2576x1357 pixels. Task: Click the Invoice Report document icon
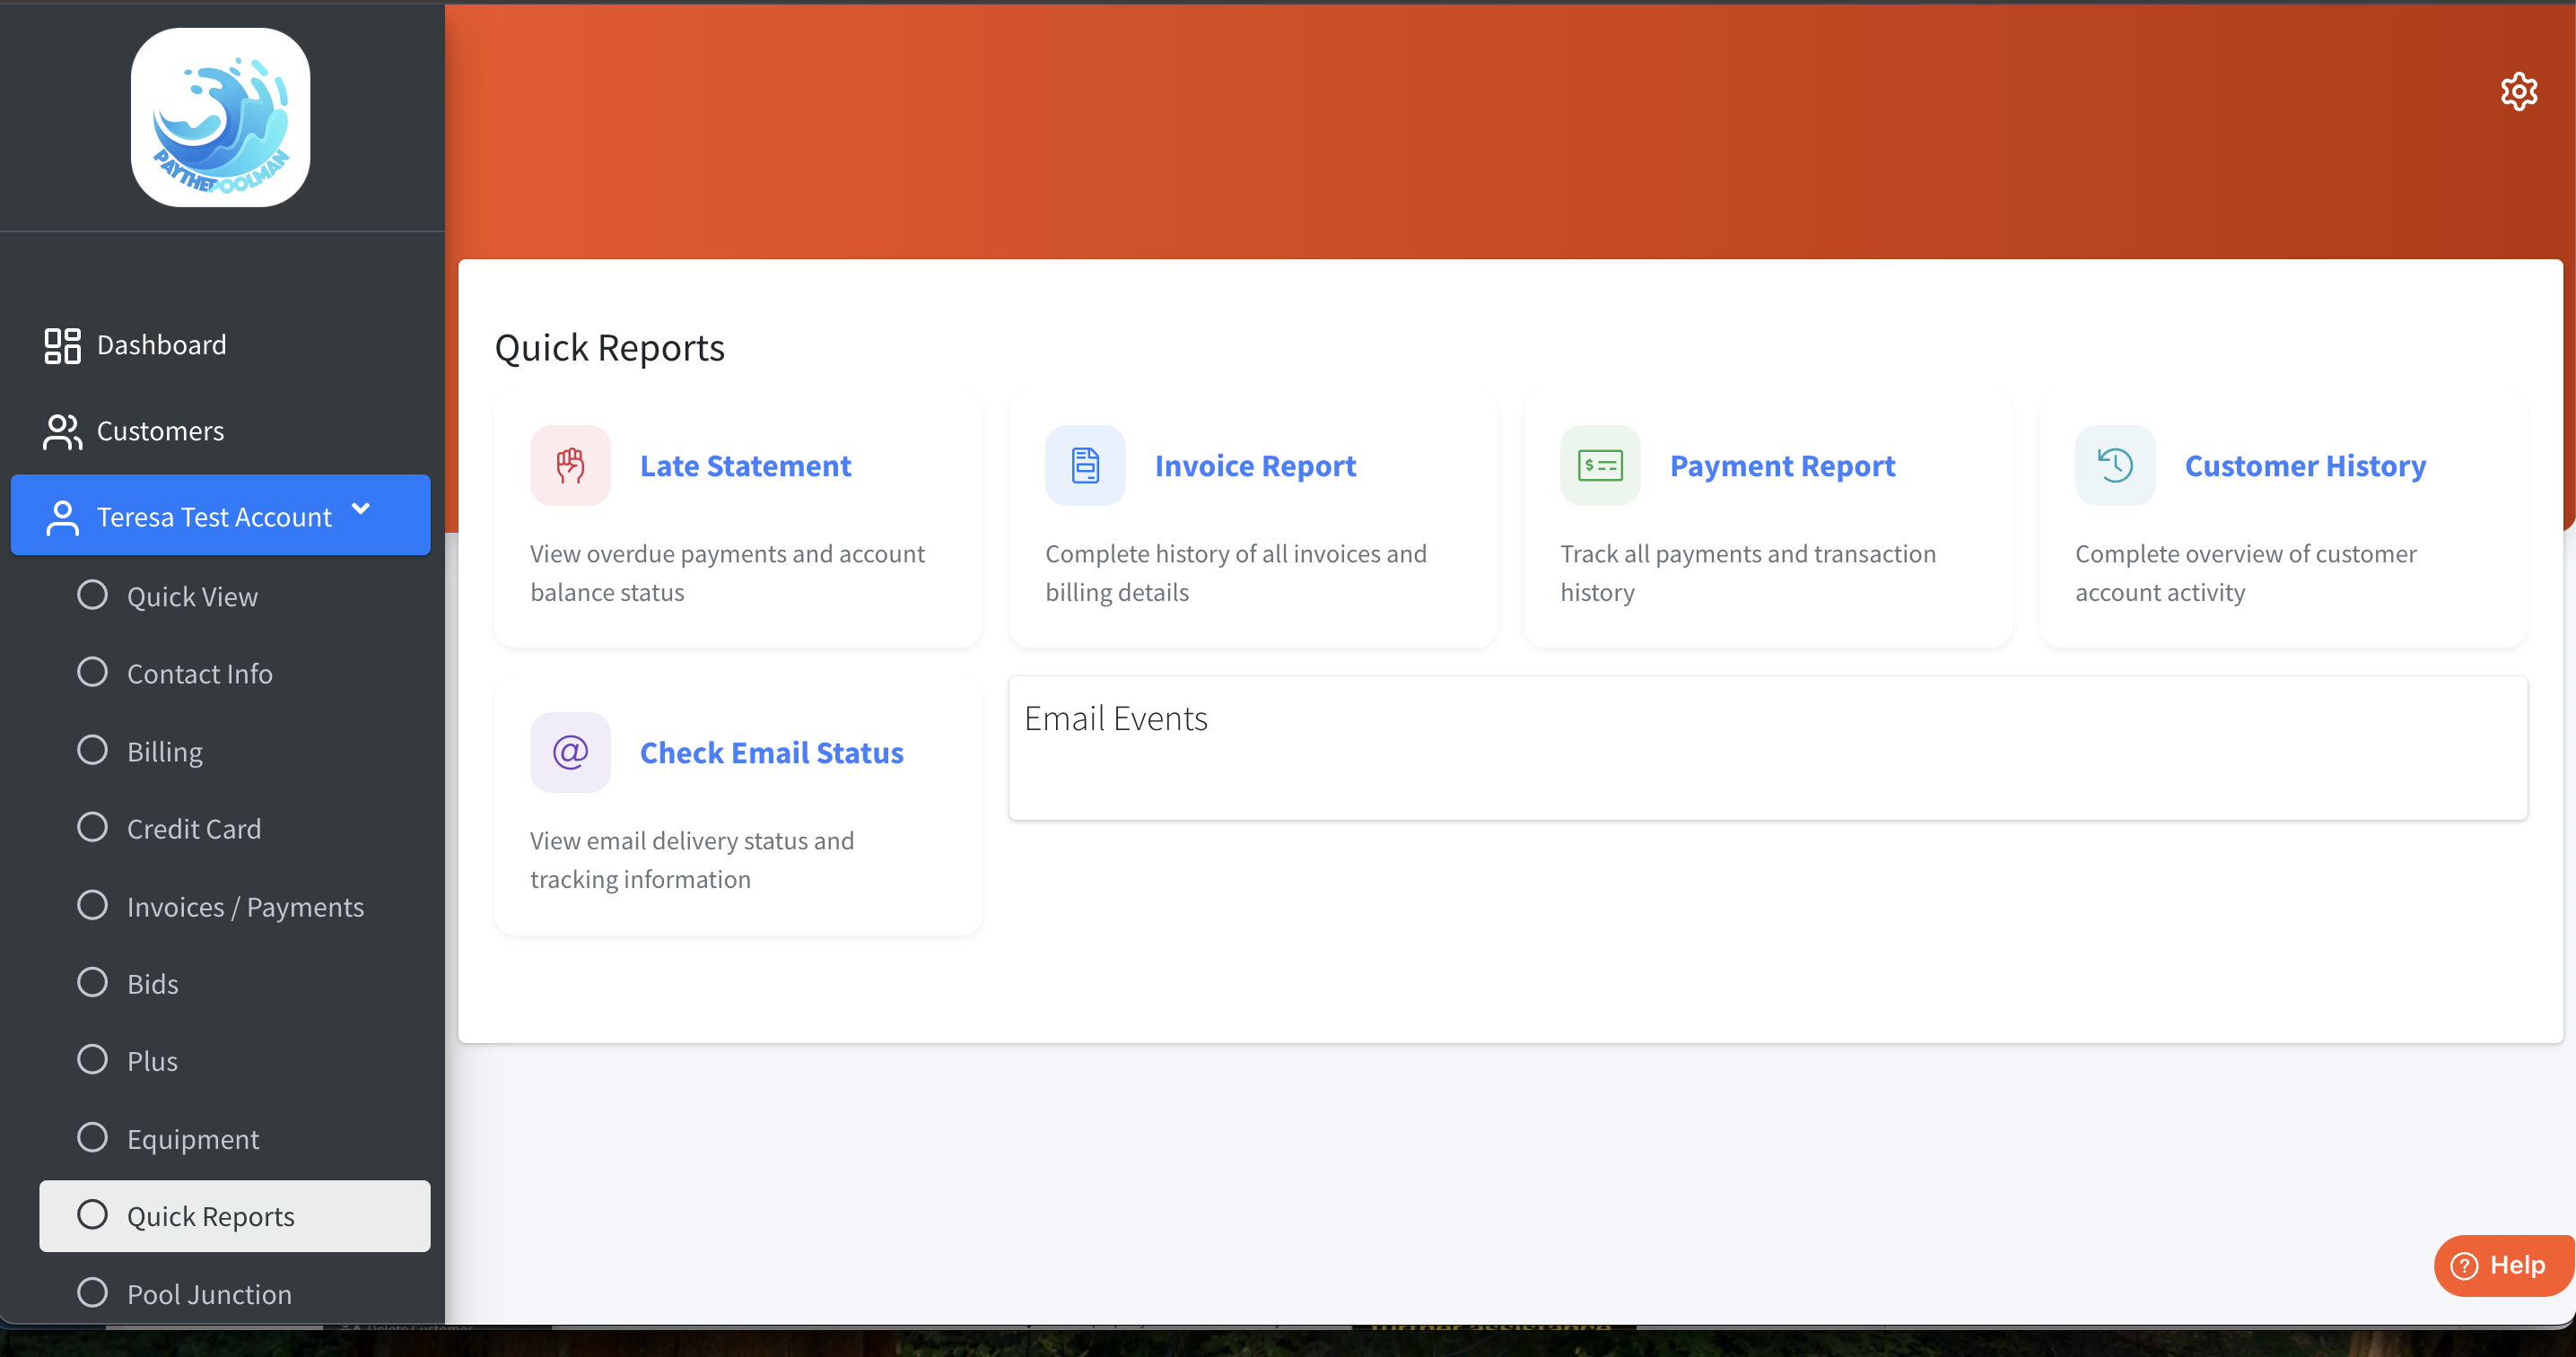pyautogui.click(x=1085, y=465)
